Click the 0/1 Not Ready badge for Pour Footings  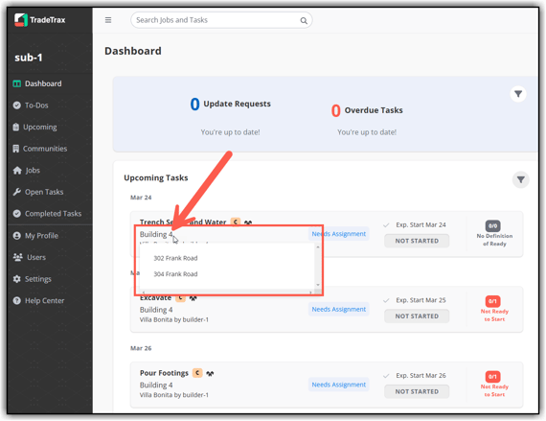(492, 376)
